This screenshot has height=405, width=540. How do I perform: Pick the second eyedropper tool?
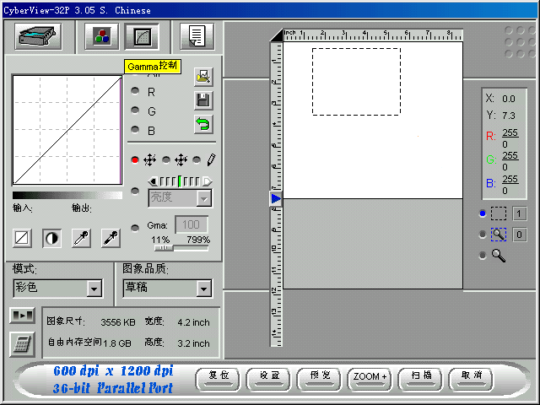111,238
